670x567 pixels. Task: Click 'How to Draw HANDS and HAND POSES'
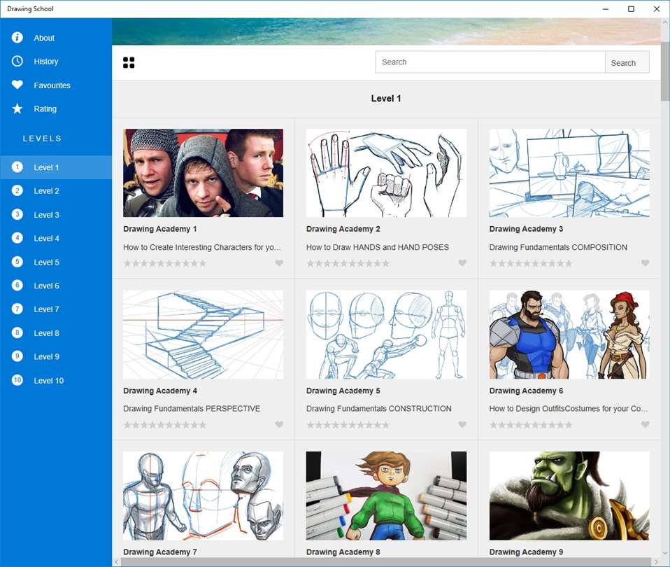tap(377, 247)
